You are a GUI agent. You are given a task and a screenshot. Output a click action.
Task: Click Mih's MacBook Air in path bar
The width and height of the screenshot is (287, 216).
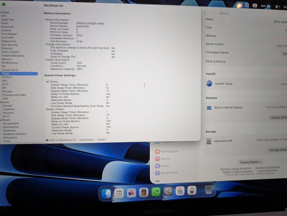click(x=63, y=140)
